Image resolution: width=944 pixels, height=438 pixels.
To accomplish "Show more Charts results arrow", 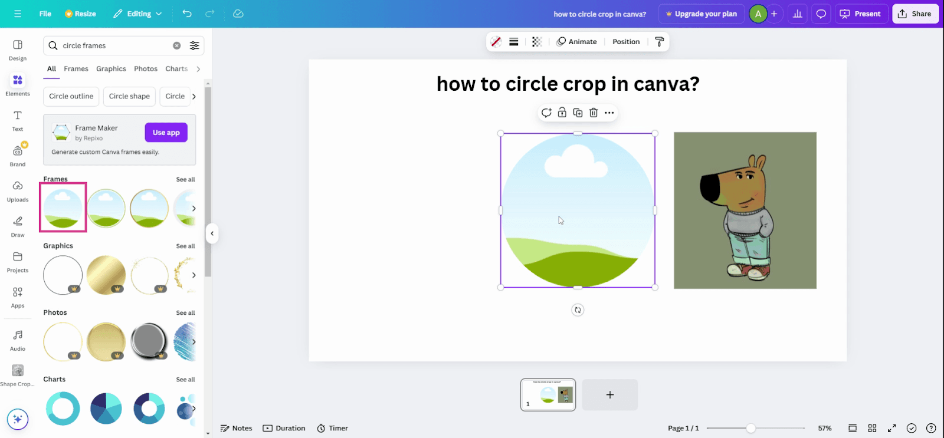I will pyautogui.click(x=194, y=408).
